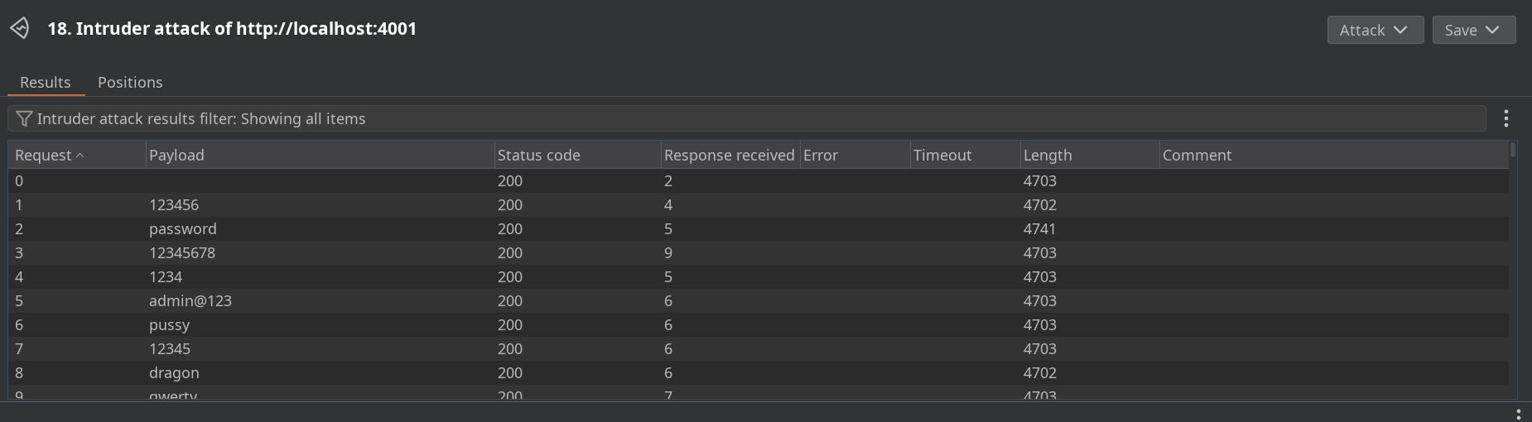Sort by the Payload column header
Screen dimensions: 1532x422
click(319, 156)
